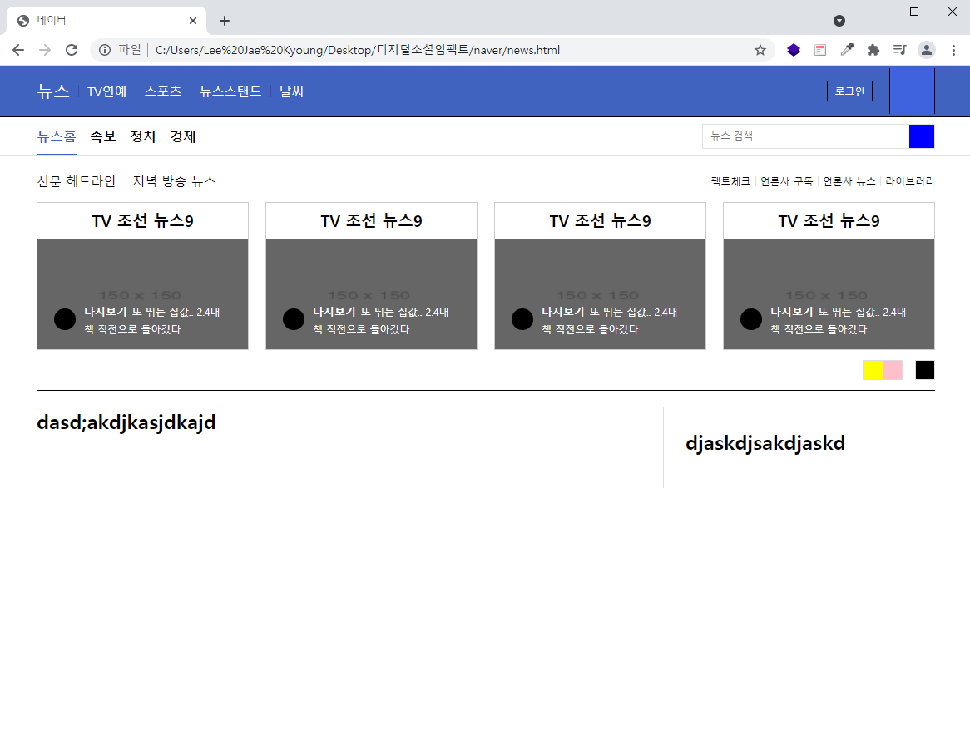This screenshot has height=735, width=970.
Task: Click the black circle icon in second card
Action: point(294,319)
